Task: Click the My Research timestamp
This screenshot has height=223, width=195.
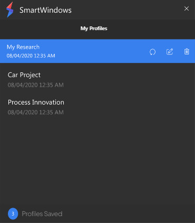Action: (x=31, y=55)
